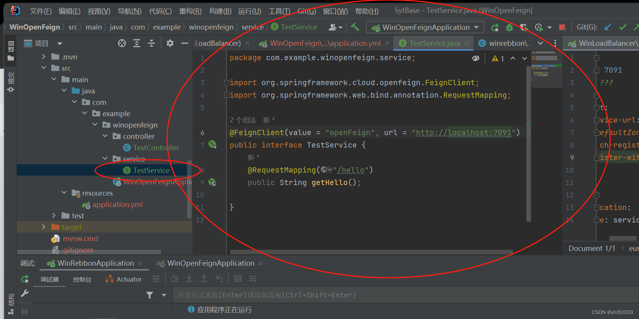Viewport: 639px width, 319px height.
Task: Click the project tree horizontal scrollbar
Action: coord(89,252)
